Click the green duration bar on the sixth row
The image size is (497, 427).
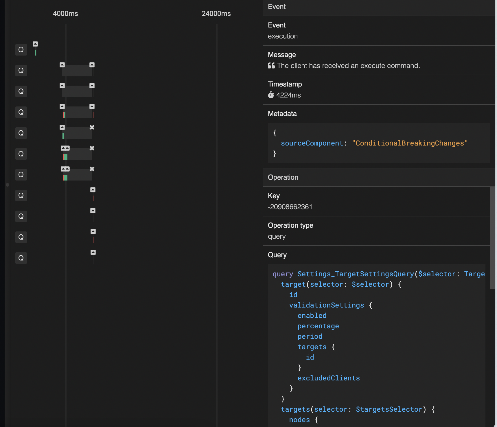click(65, 157)
